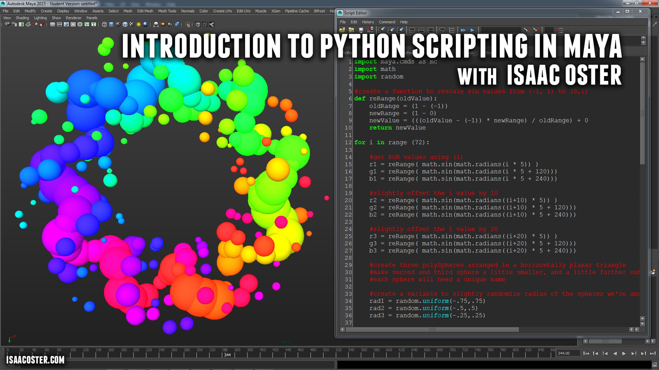Open the viewport Lighting menu
Screen dimensions: 659x370
tap(40, 18)
